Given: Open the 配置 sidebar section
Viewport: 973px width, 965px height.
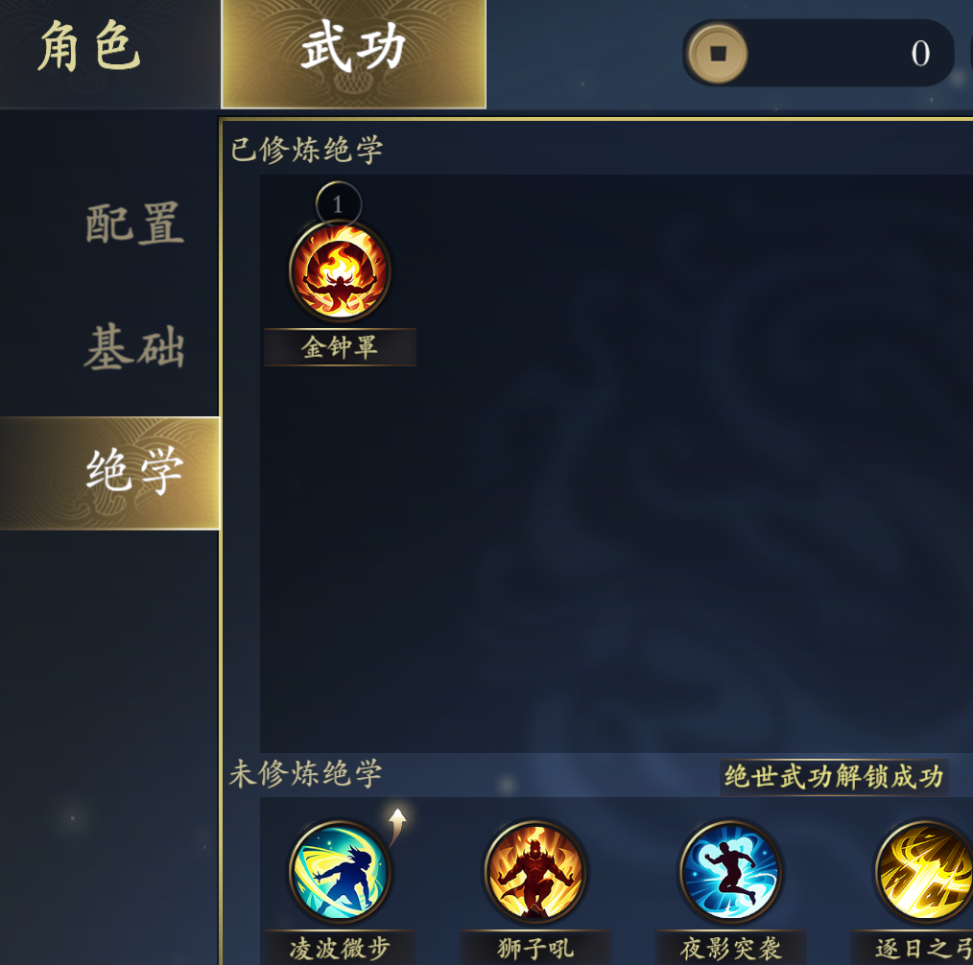Looking at the screenshot, I should (x=134, y=224).
